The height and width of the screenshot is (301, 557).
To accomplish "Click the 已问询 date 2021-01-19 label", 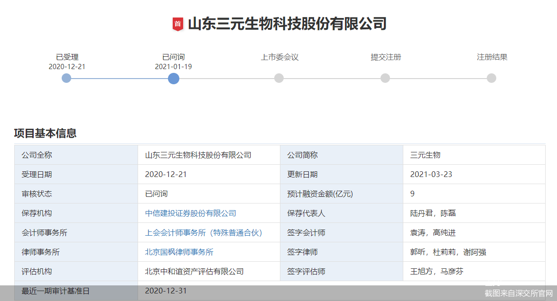I will point(173,67).
